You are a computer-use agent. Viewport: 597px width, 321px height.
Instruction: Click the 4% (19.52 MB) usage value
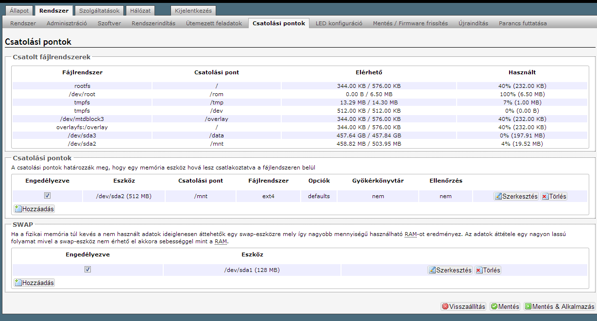tap(522, 144)
